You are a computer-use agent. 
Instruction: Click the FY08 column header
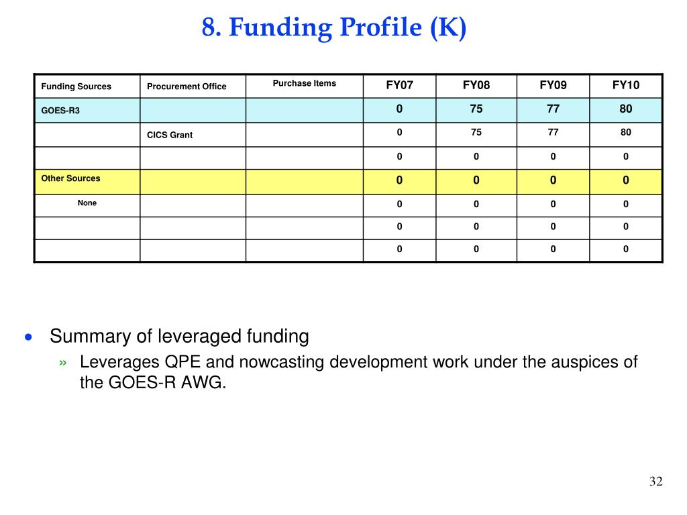click(x=476, y=85)
